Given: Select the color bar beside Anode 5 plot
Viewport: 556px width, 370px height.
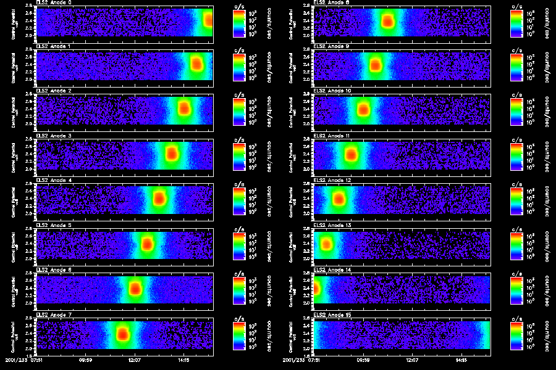Looking at the screenshot, I should coord(239,247).
